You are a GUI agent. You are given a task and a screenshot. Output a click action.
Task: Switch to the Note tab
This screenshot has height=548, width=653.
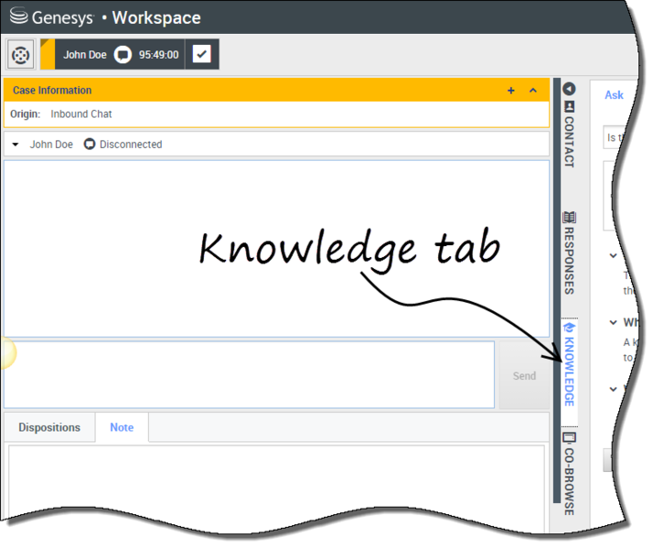coord(122,427)
